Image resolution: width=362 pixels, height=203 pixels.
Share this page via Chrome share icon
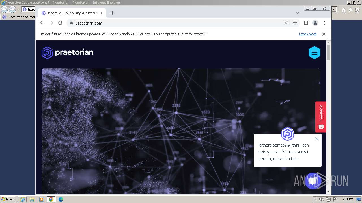click(x=286, y=23)
